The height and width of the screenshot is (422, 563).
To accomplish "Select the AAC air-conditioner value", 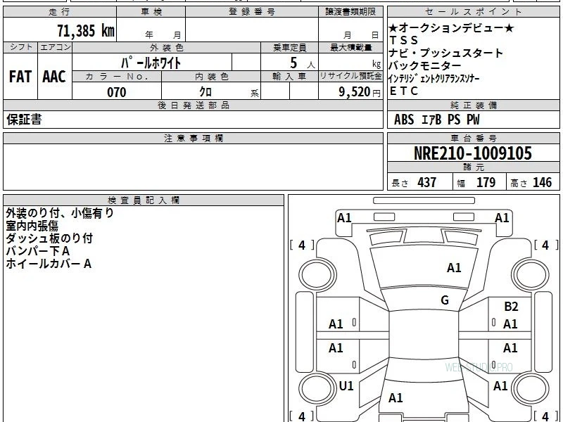I will 54,77.
